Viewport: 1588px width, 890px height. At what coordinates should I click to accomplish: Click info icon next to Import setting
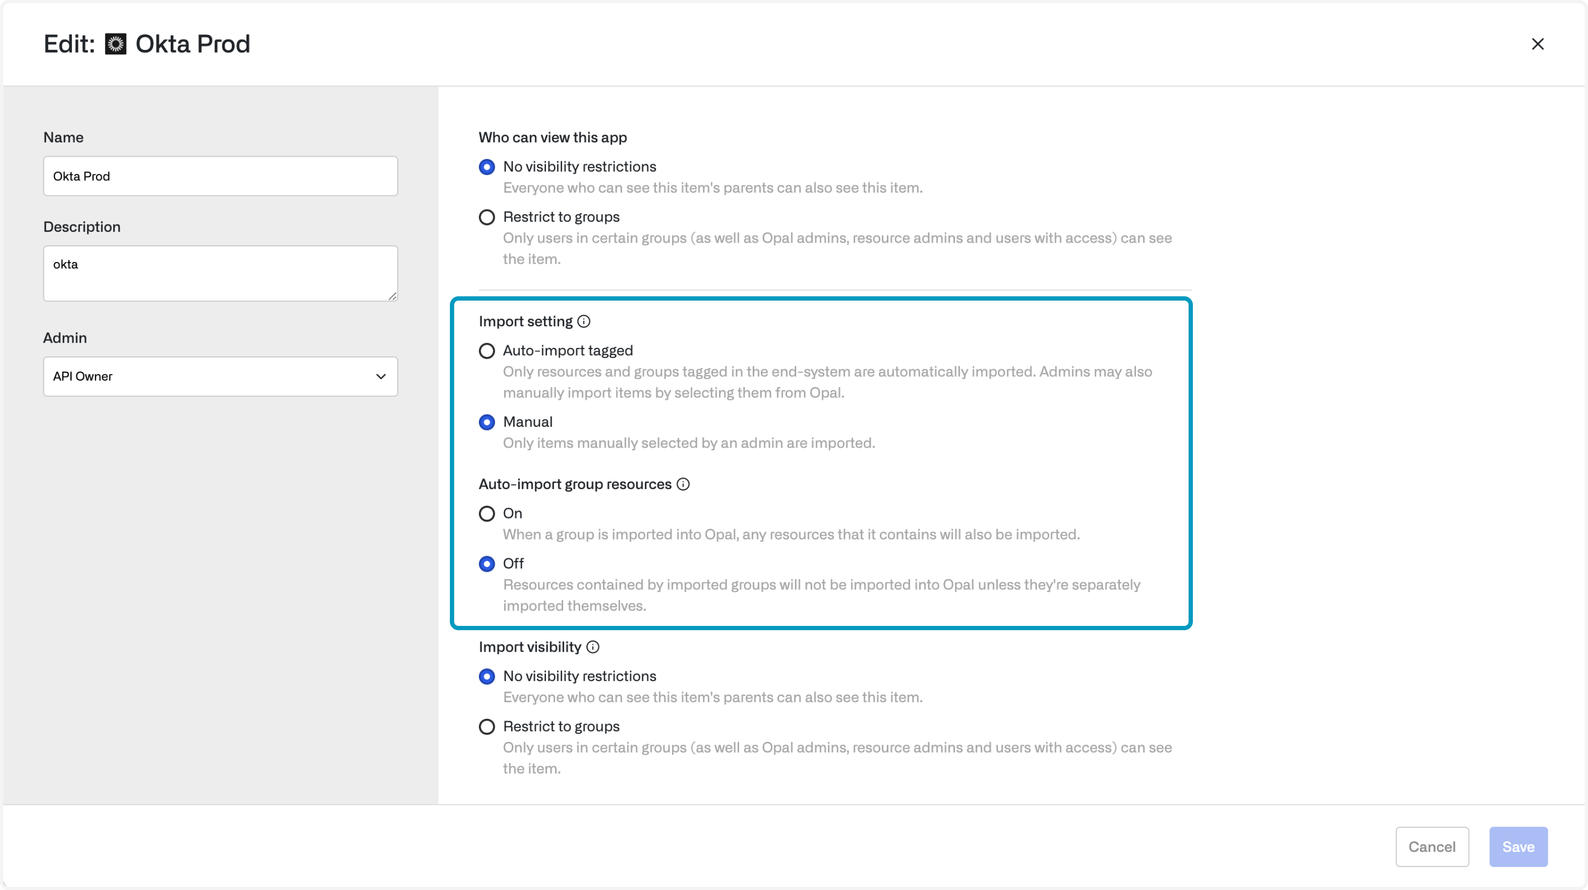584,321
